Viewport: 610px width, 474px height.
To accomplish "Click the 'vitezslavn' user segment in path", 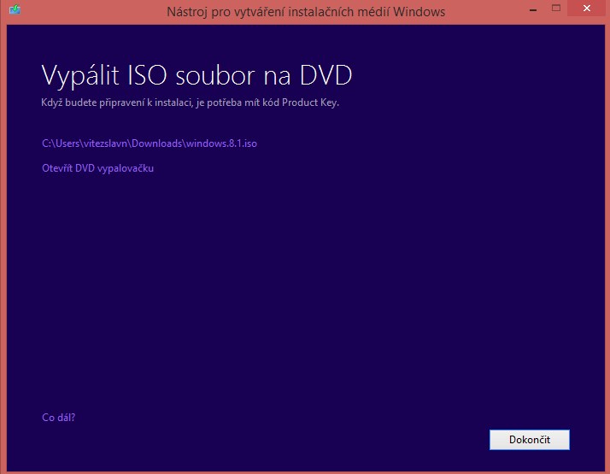I will point(104,143).
